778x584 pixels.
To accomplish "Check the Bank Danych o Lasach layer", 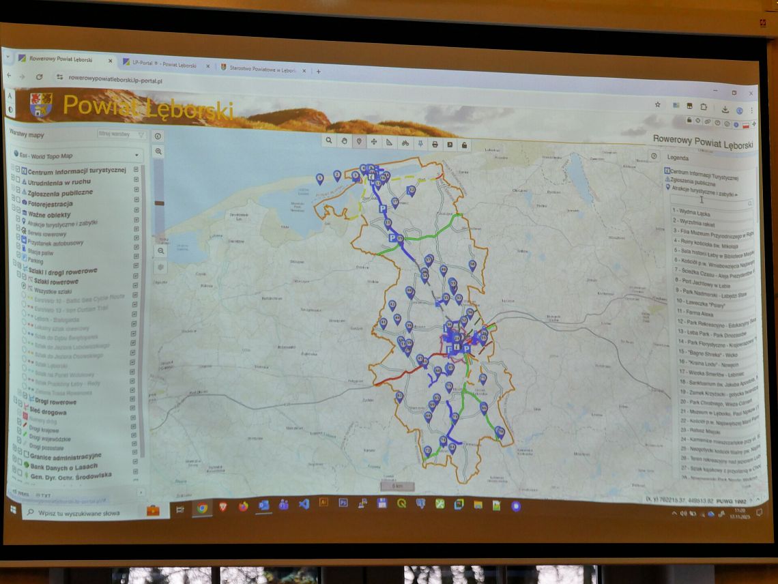I will (x=20, y=465).
